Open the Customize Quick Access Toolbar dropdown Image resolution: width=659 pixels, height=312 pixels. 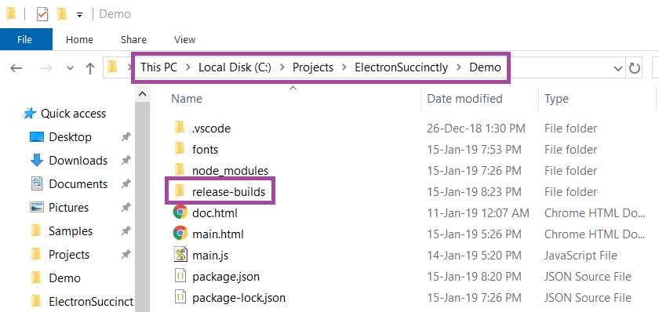pyautogui.click(x=79, y=15)
